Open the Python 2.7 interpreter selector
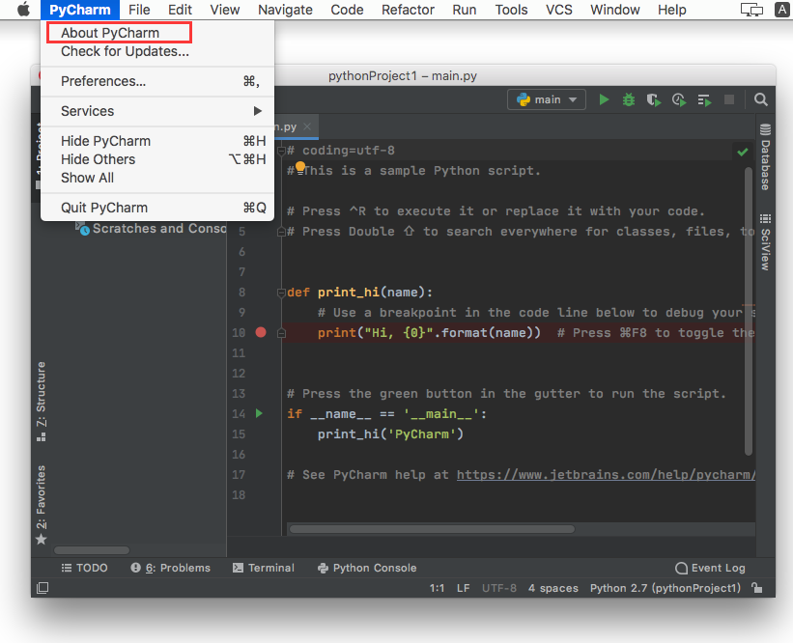Viewport: 793px width, 643px height. [x=665, y=588]
